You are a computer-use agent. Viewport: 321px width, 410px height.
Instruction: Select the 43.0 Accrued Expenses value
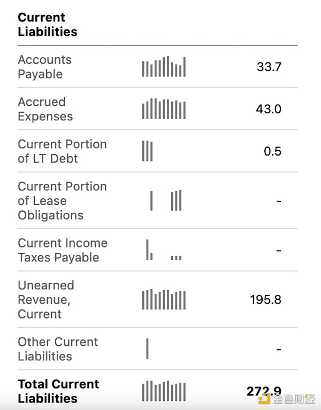[x=269, y=109]
